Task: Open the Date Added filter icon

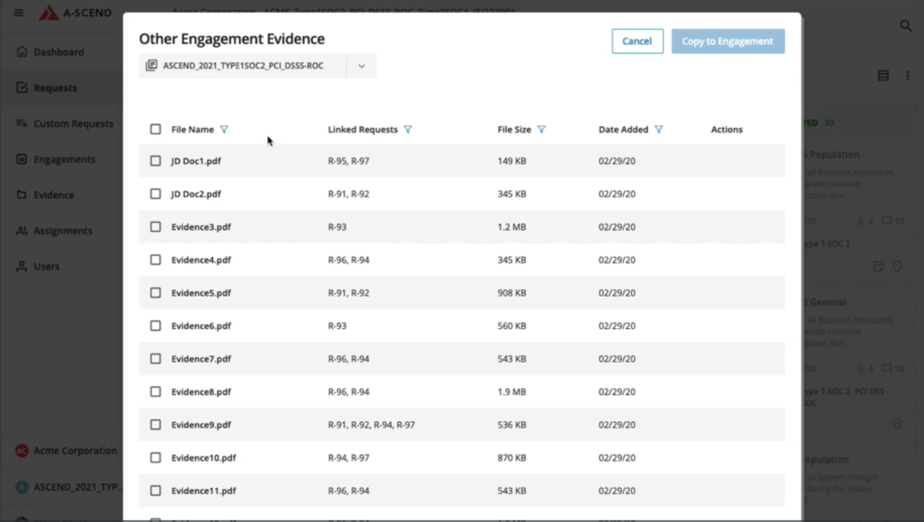Action: click(x=659, y=130)
